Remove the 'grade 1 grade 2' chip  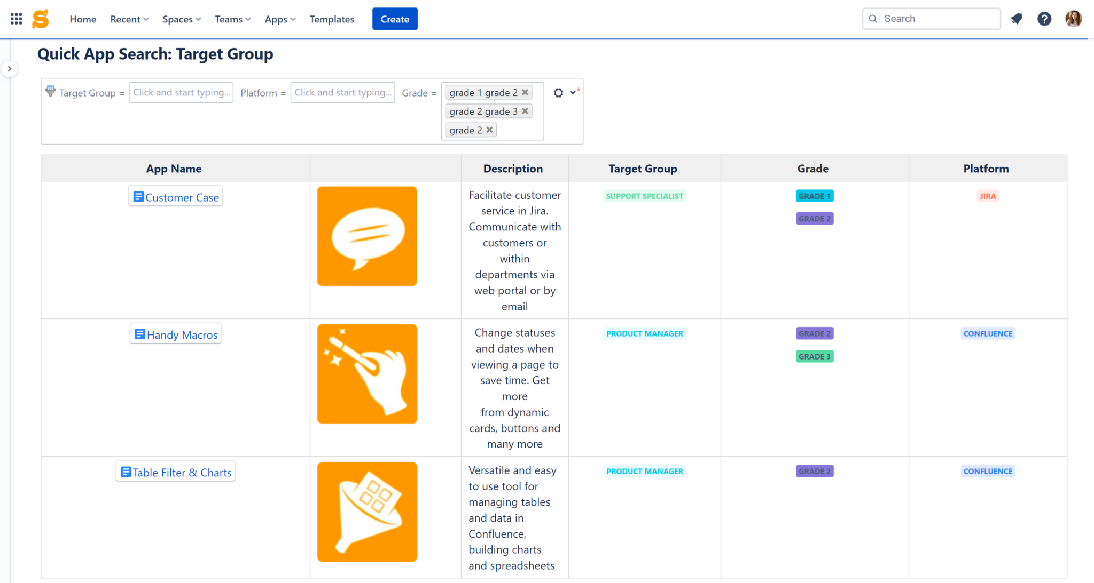[x=525, y=92]
